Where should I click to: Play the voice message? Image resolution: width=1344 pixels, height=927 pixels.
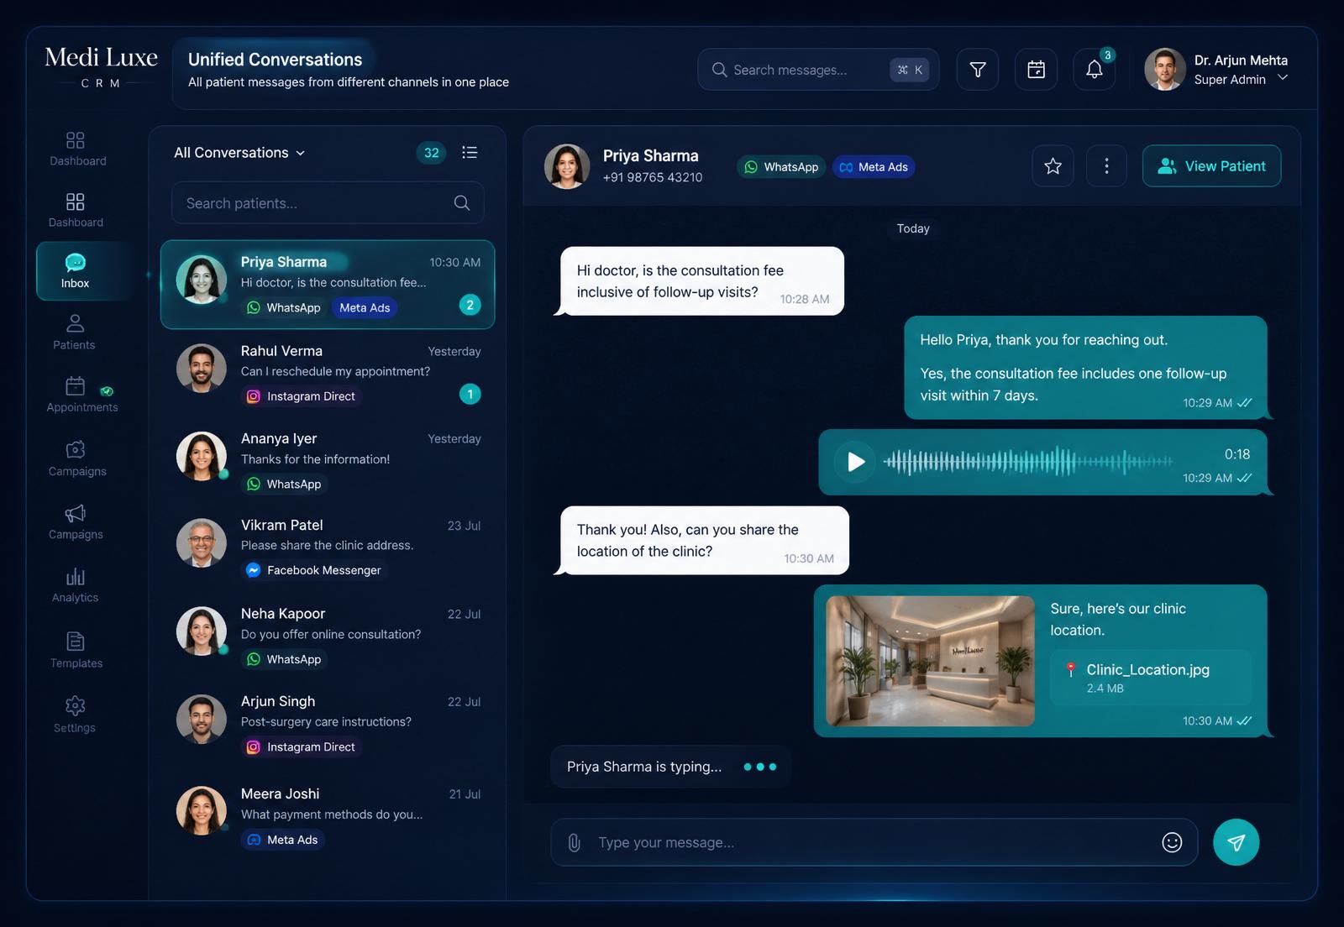pos(855,462)
